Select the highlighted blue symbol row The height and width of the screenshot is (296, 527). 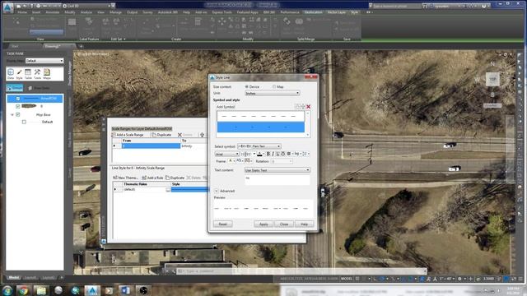(261, 127)
